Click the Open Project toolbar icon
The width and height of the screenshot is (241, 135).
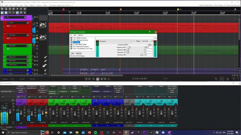[x=6, y=9]
